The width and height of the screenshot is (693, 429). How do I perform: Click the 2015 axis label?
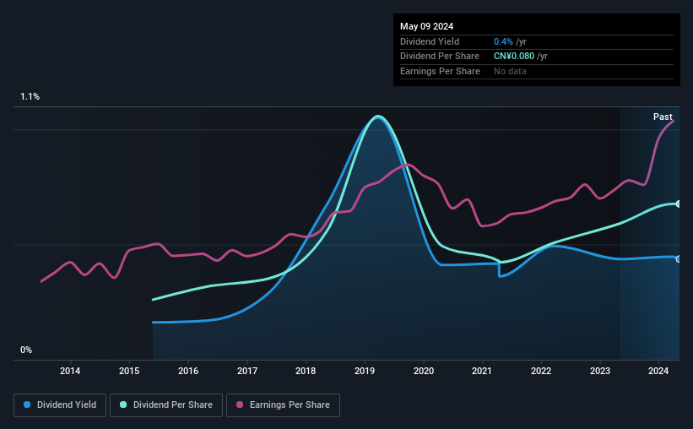point(129,371)
